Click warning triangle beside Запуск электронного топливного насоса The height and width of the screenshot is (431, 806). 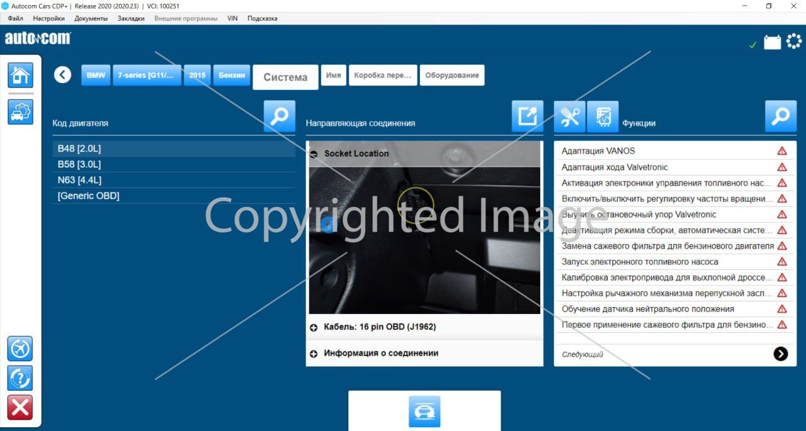click(x=782, y=262)
